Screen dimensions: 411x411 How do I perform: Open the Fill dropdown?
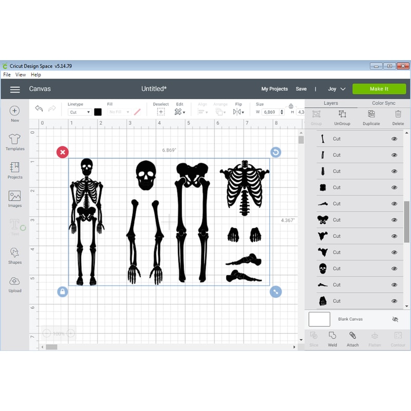119,112
